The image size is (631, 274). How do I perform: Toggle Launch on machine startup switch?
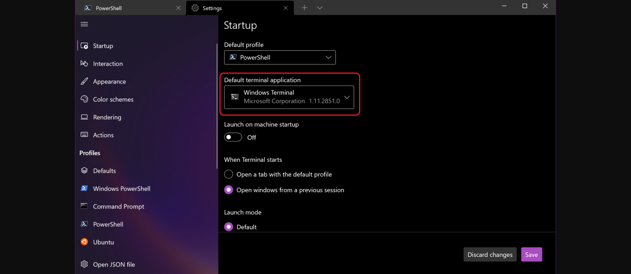click(x=233, y=137)
